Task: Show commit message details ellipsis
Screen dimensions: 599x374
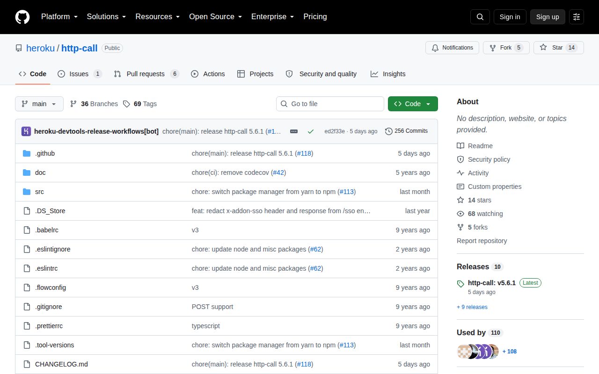Action: pyautogui.click(x=294, y=131)
